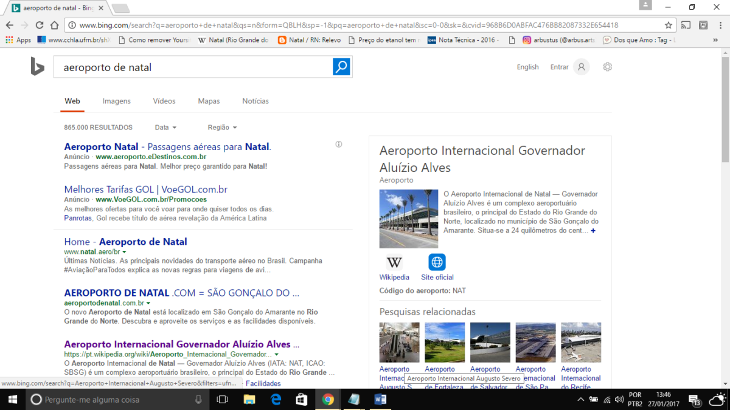Open the 'AEROPORTO DE NATAL .COM' result
The width and height of the screenshot is (730, 410).
click(x=181, y=293)
